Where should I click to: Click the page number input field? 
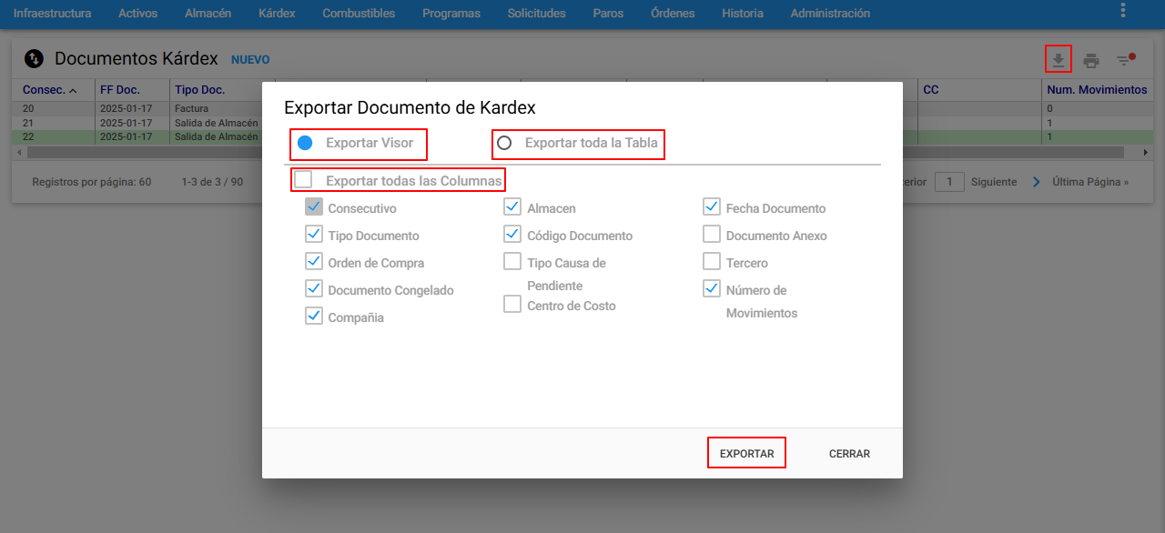point(949,182)
